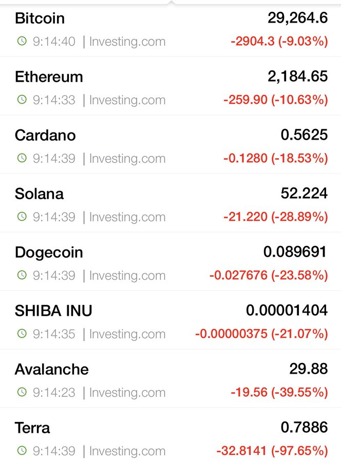Screen dimensions: 341x462
Task: Open Dogecoin details
Action: (170, 261)
